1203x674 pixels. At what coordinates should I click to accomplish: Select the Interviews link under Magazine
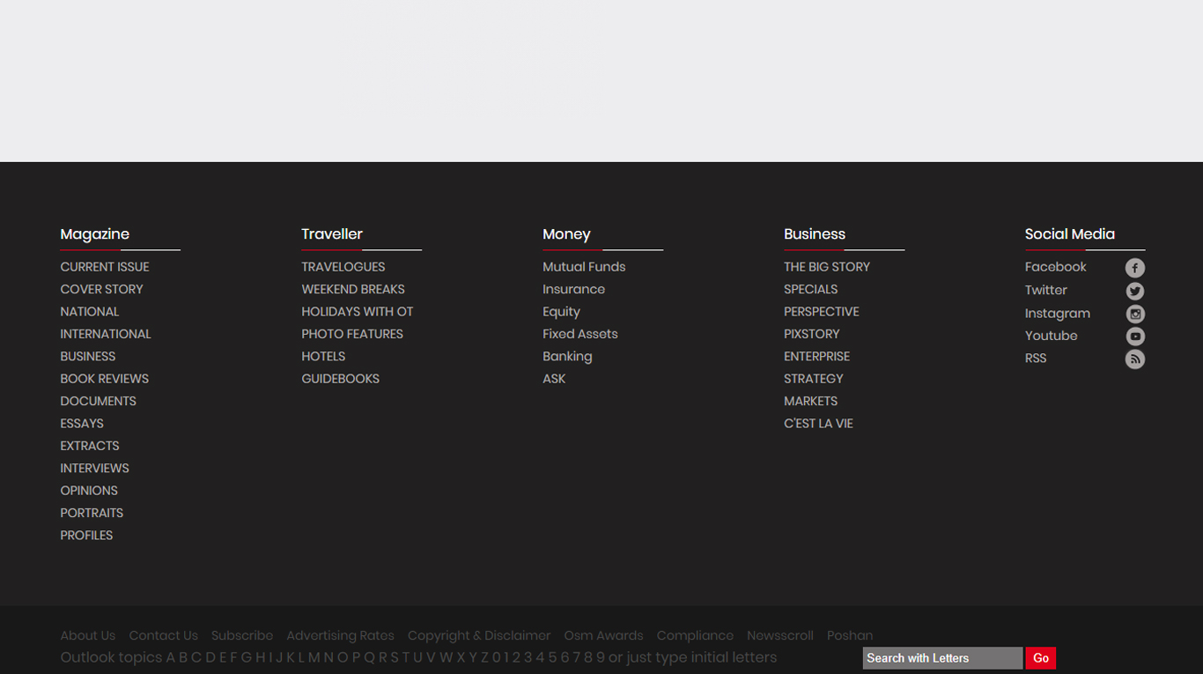click(x=94, y=469)
